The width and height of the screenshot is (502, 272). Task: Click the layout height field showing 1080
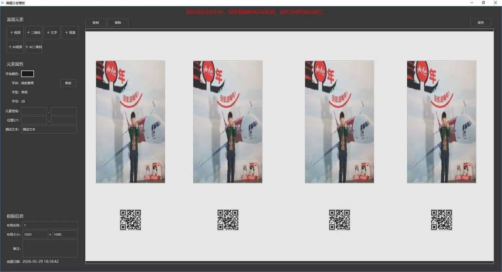pyautogui.click(x=65, y=234)
